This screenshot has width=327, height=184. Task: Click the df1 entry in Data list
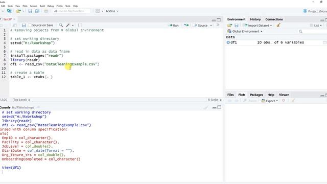[233, 42]
